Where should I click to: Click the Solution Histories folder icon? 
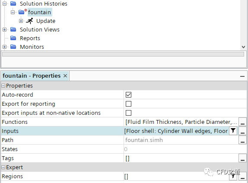tap(13, 3)
